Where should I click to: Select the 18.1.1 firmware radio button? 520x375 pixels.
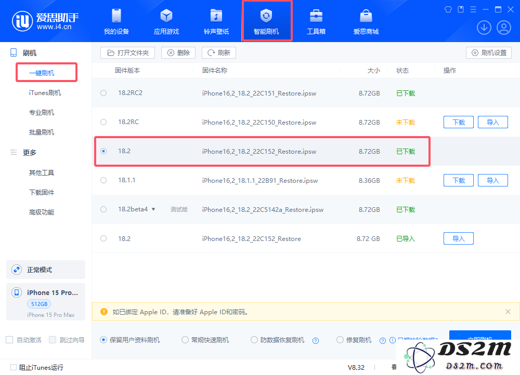coord(103,180)
